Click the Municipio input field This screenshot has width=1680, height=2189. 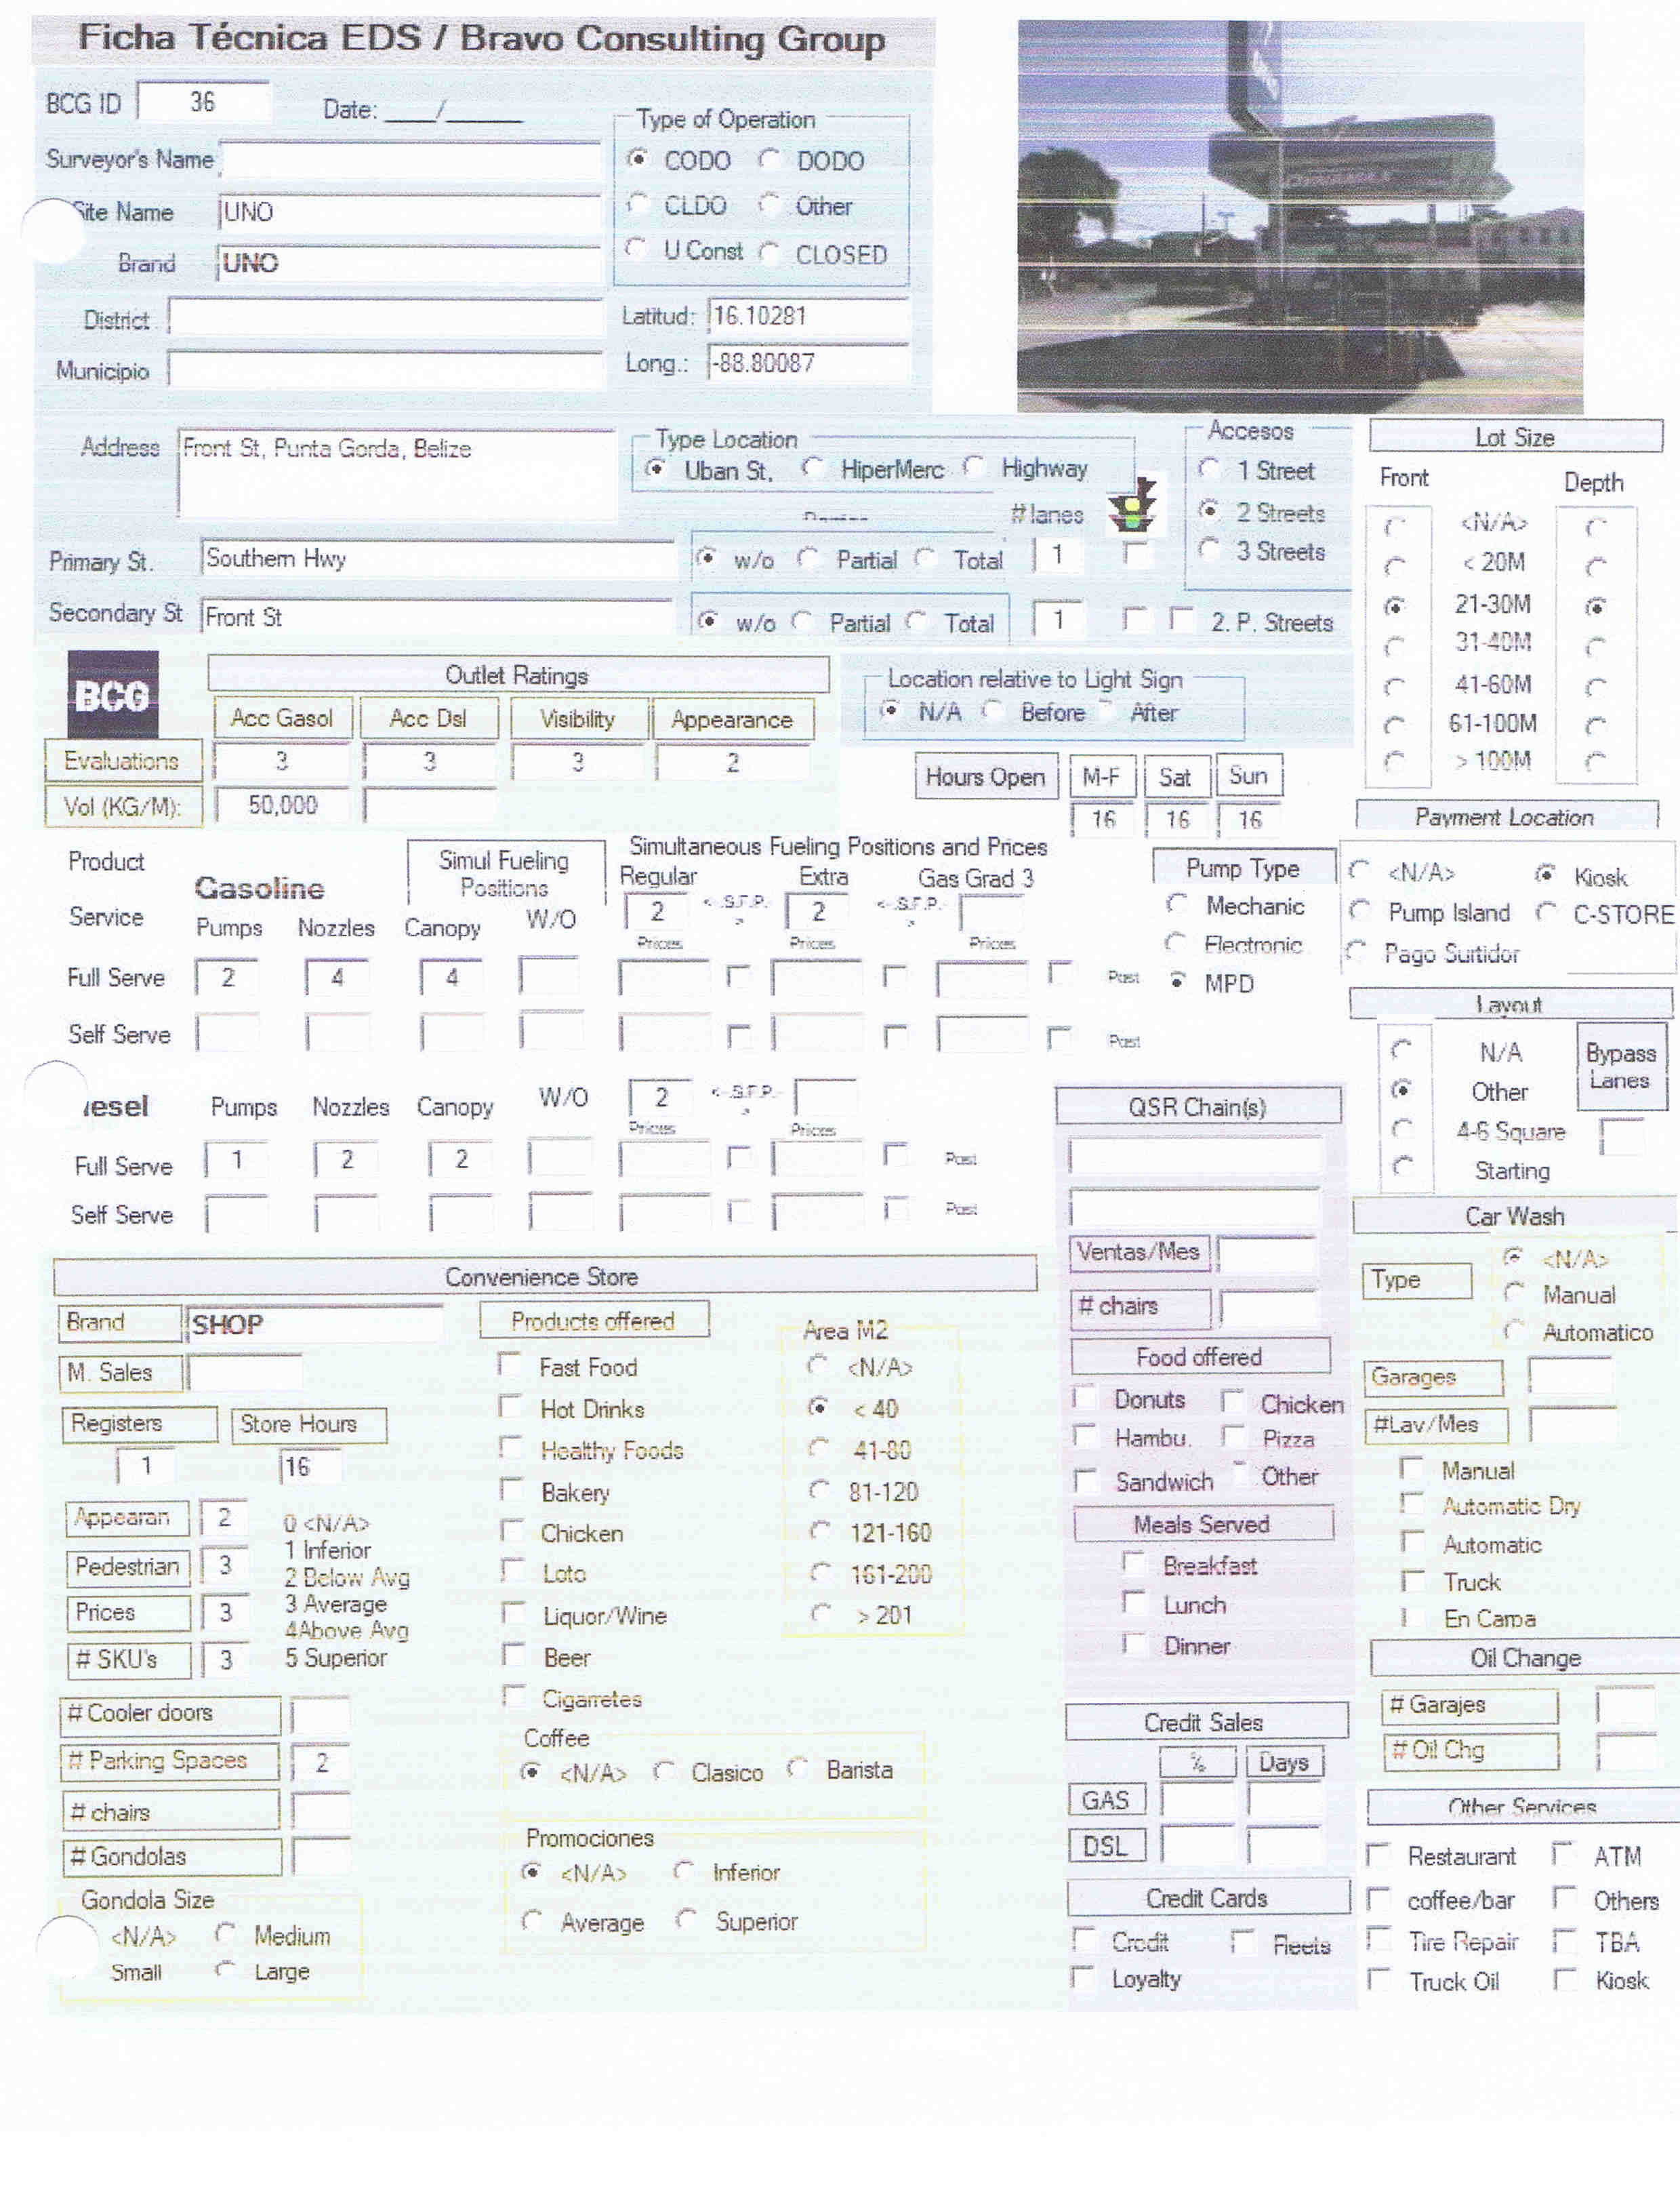(386, 368)
